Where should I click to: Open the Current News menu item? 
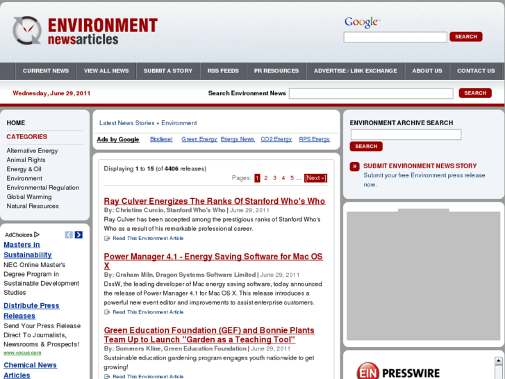click(46, 71)
